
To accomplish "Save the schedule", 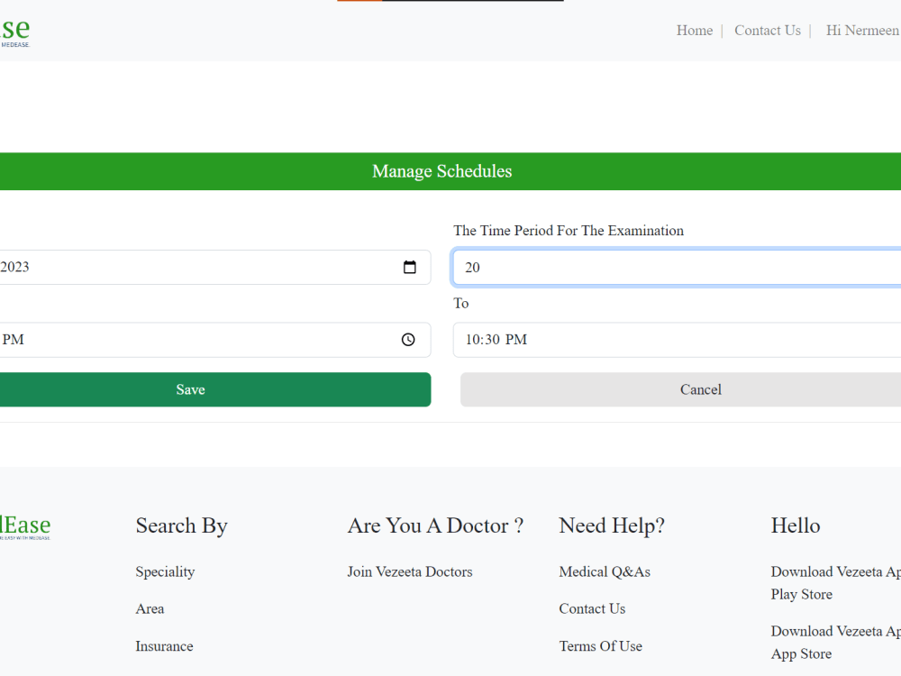I will click(x=215, y=389).
